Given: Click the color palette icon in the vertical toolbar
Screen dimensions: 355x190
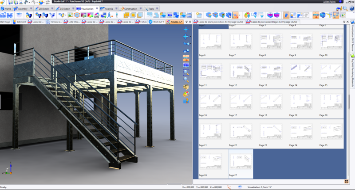Looking at the screenshot, I should [186, 93].
